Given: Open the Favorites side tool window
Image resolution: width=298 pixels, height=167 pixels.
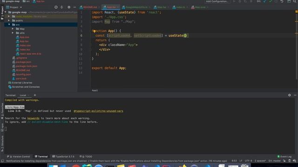Looking at the screenshot, I should coord(2,111).
